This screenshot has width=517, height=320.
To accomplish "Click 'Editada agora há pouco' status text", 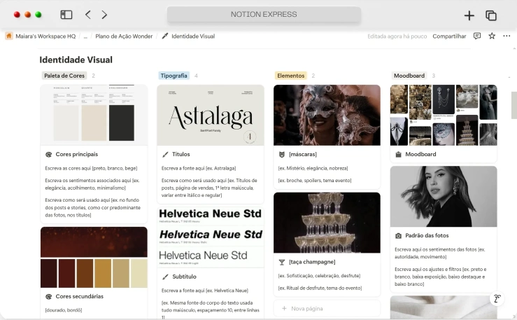I will [397, 36].
